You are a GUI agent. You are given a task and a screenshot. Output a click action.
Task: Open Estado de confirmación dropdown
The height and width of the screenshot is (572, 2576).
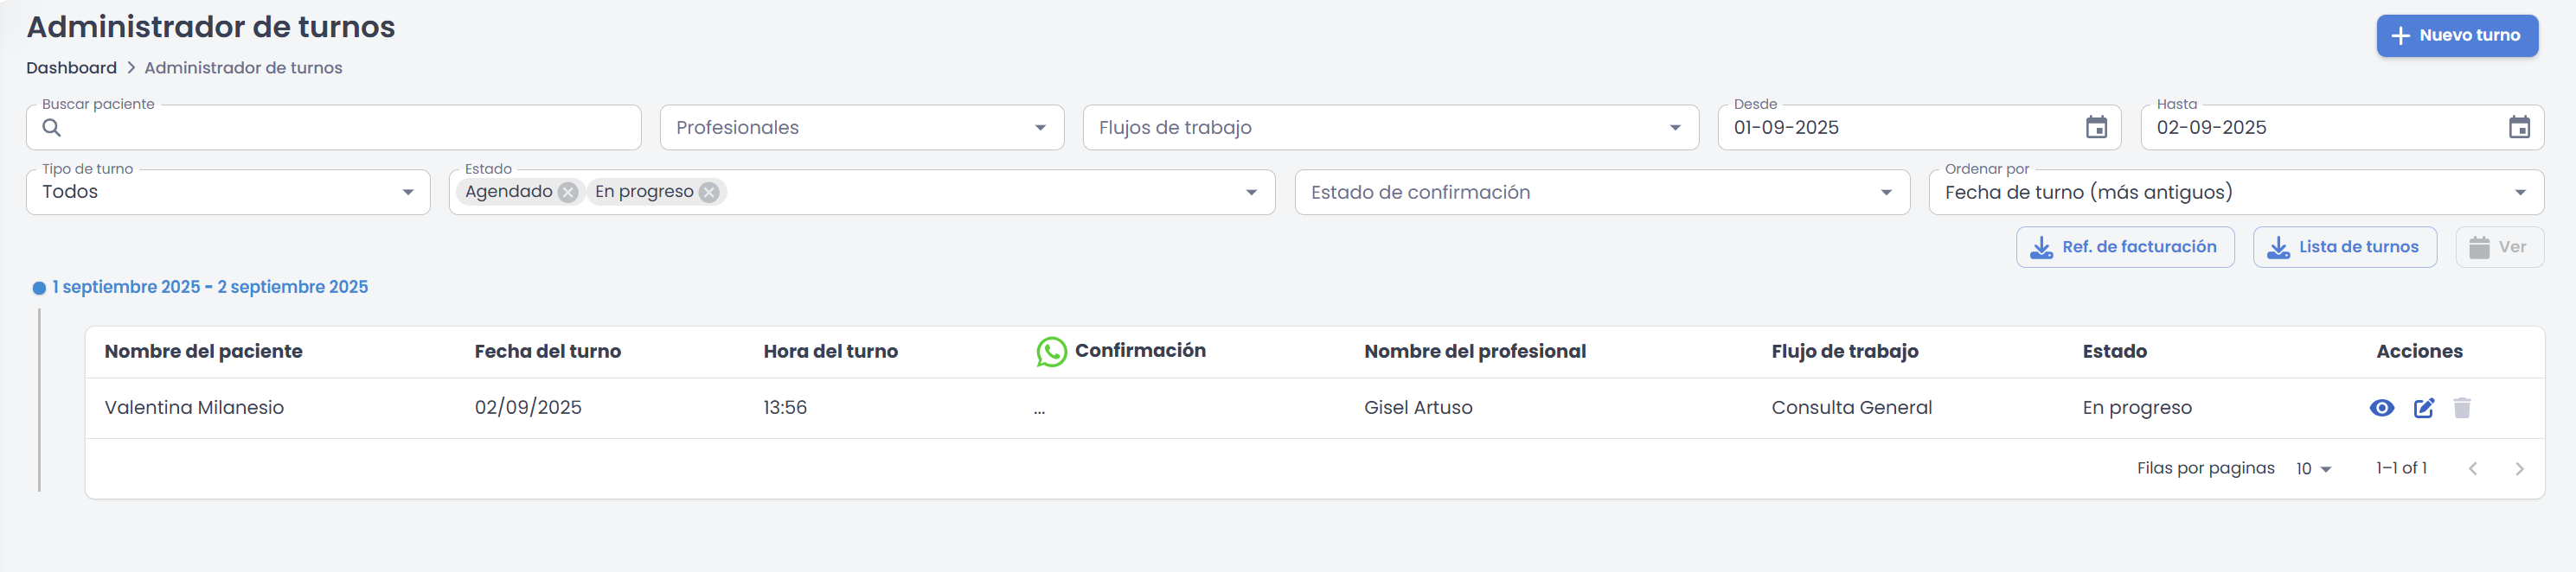1601,192
